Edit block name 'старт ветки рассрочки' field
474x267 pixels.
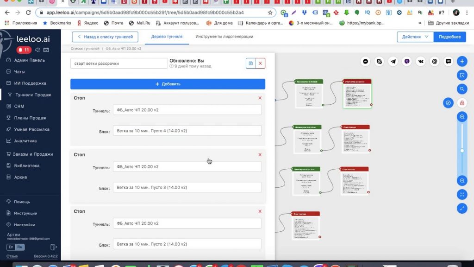click(x=119, y=64)
